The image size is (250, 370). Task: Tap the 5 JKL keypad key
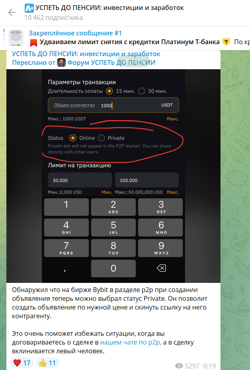click(x=113, y=227)
